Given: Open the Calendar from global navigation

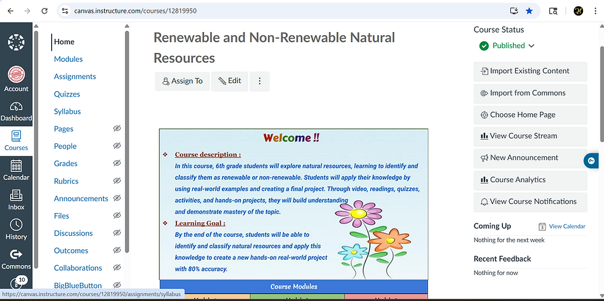Looking at the screenshot, I should pos(16,170).
